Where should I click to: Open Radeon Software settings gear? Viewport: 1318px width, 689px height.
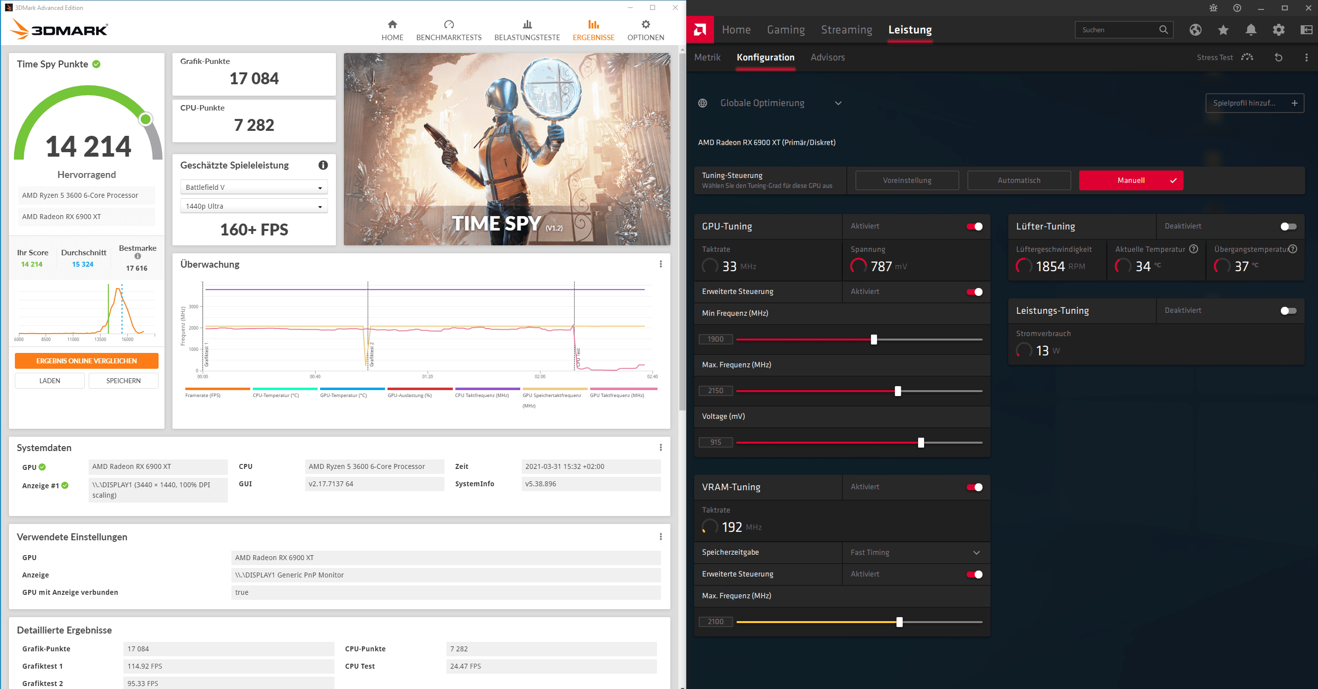[1278, 30]
